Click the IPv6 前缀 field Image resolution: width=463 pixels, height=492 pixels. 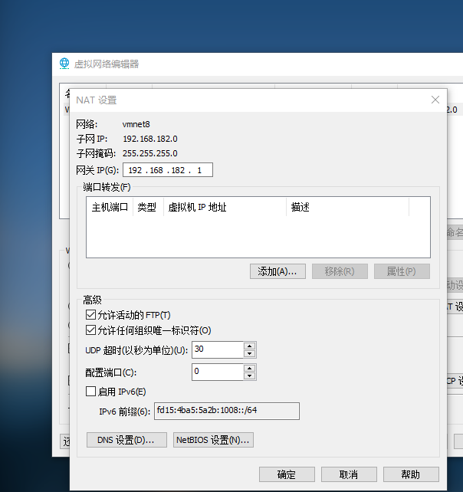(x=227, y=411)
